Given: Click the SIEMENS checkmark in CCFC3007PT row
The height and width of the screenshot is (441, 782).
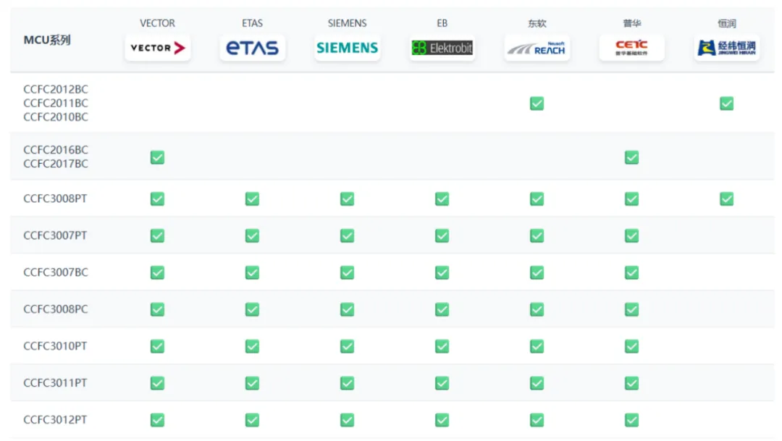Looking at the screenshot, I should (347, 235).
